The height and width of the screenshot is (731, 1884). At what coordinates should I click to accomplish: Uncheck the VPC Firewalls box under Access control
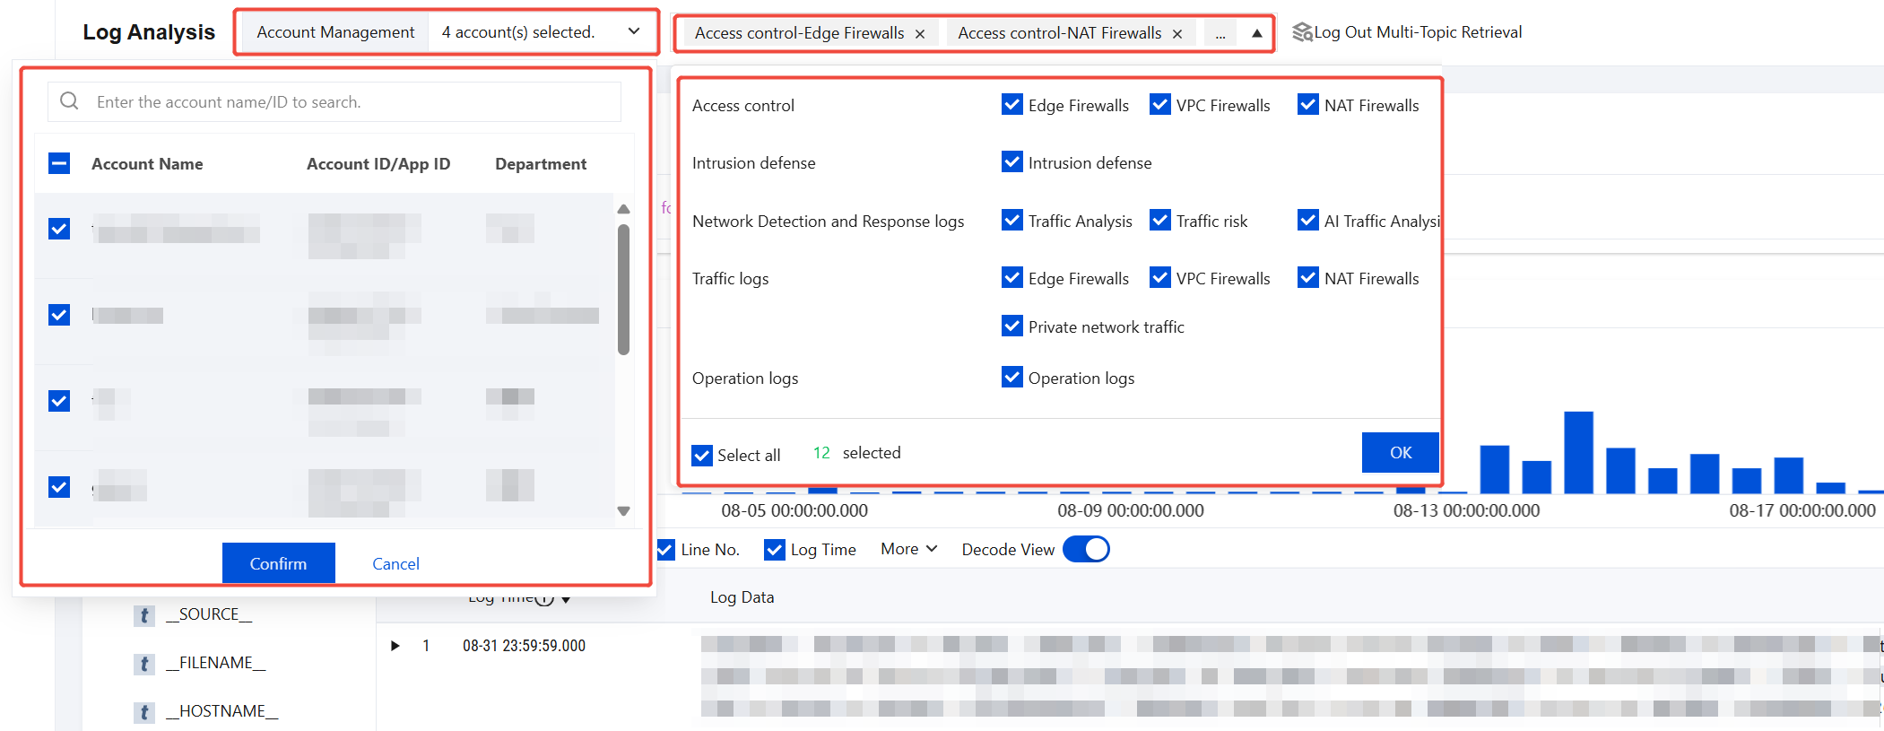coord(1160,105)
